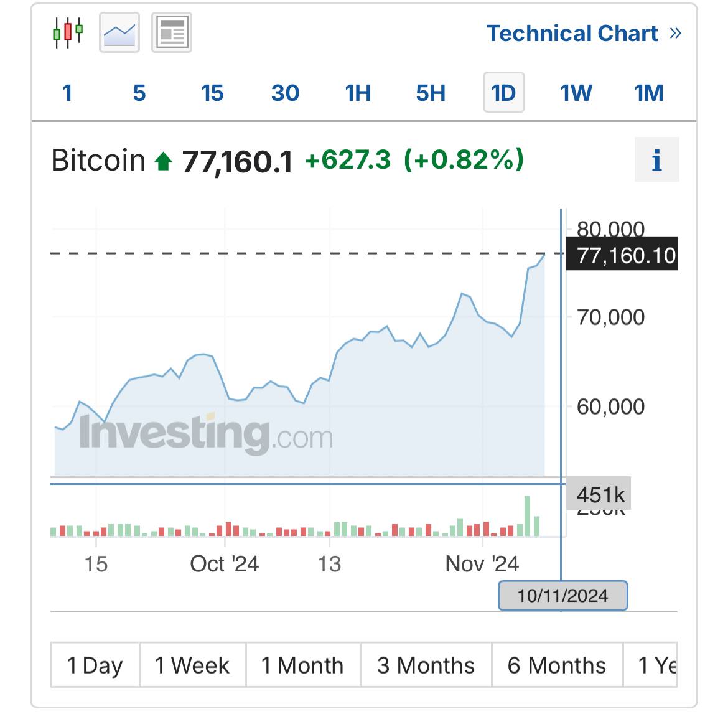Screen dimensions: 728x714
Task: Switch to the 15 minute interval
Action: coord(212,93)
